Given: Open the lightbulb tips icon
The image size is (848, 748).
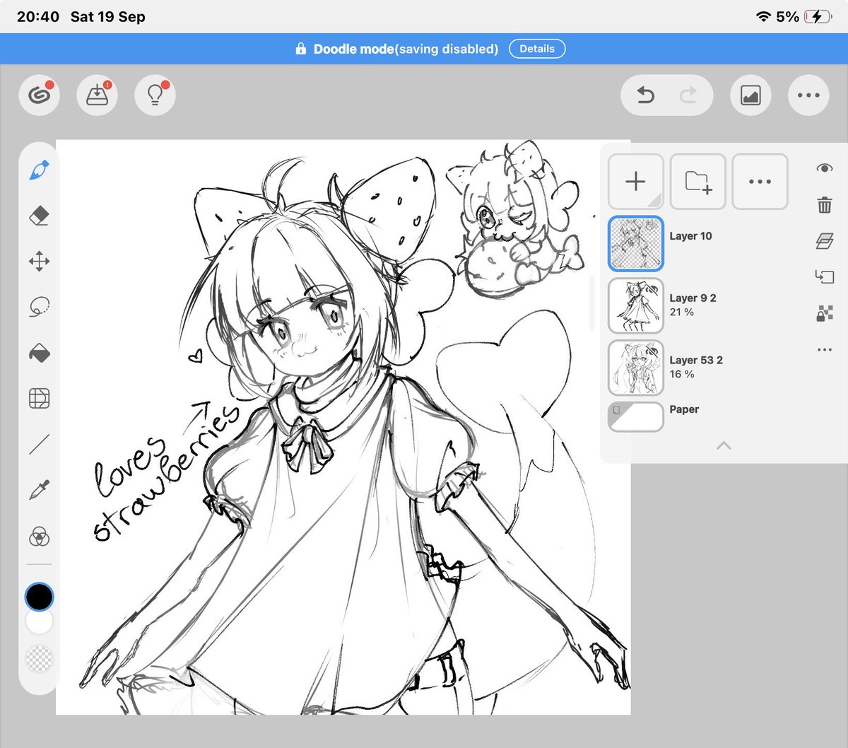Looking at the screenshot, I should tap(155, 95).
